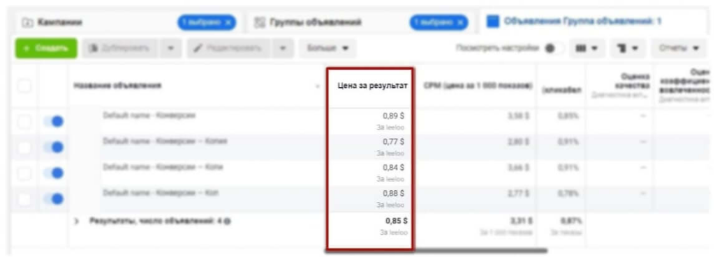The width and height of the screenshot is (715, 257).
Task: Click the horizontal scrollbar under the table
Action: [x=436, y=251]
